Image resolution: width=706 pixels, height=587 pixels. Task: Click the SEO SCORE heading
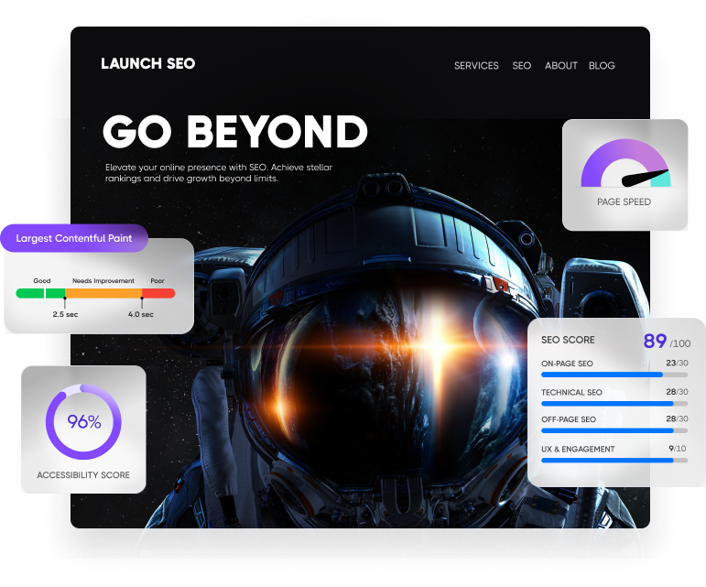click(x=568, y=340)
